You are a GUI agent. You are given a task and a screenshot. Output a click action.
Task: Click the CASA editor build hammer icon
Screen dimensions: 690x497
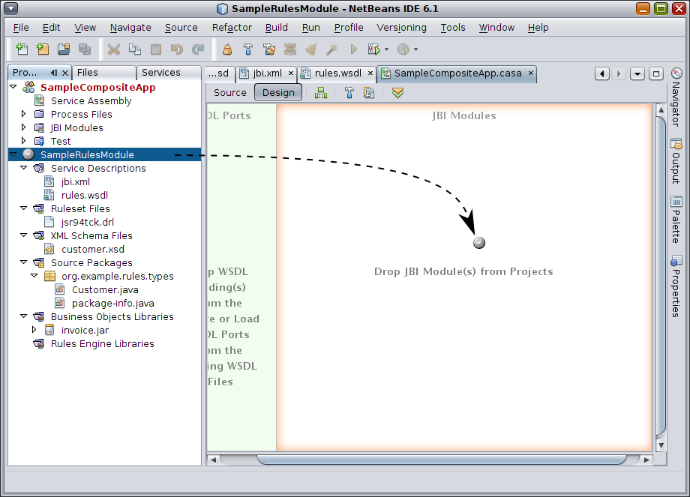pyautogui.click(x=349, y=93)
